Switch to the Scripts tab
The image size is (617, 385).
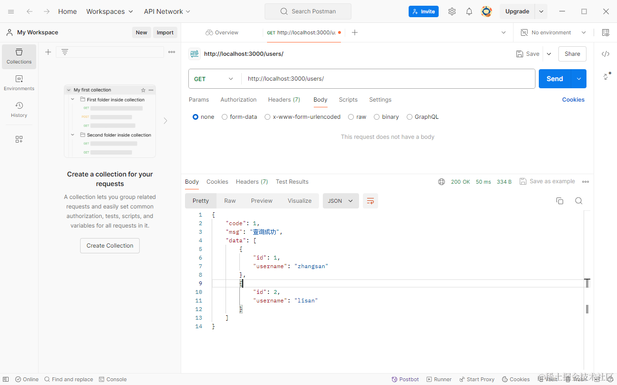[x=348, y=100]
